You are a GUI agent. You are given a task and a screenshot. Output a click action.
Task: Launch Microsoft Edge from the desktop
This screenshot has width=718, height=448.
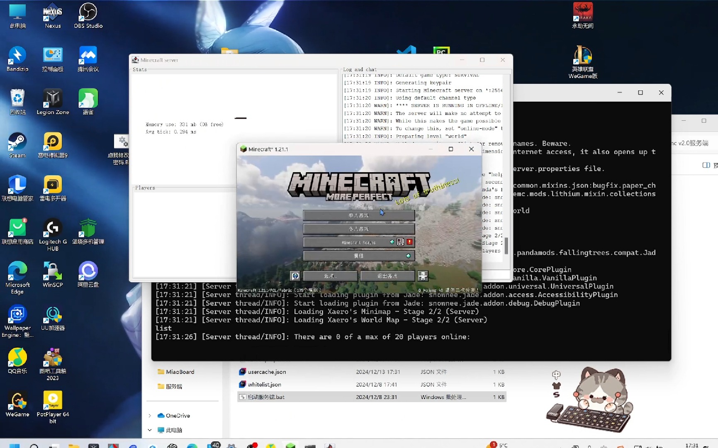[17, 278]
